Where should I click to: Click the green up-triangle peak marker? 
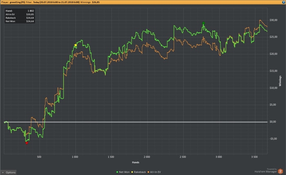pos(203,23)
